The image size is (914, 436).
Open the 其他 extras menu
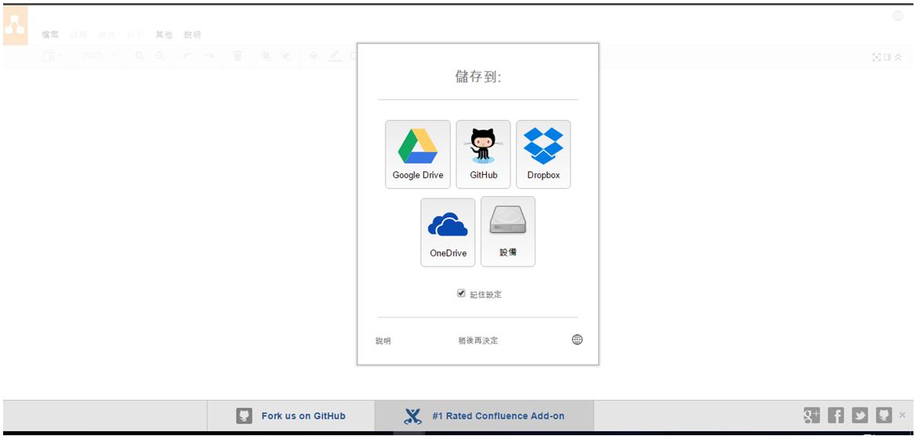(164, 35)
